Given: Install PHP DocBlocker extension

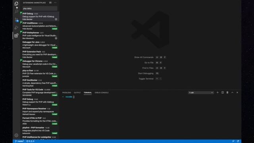Looking at the screenshot, I should [x=55, y=86].
